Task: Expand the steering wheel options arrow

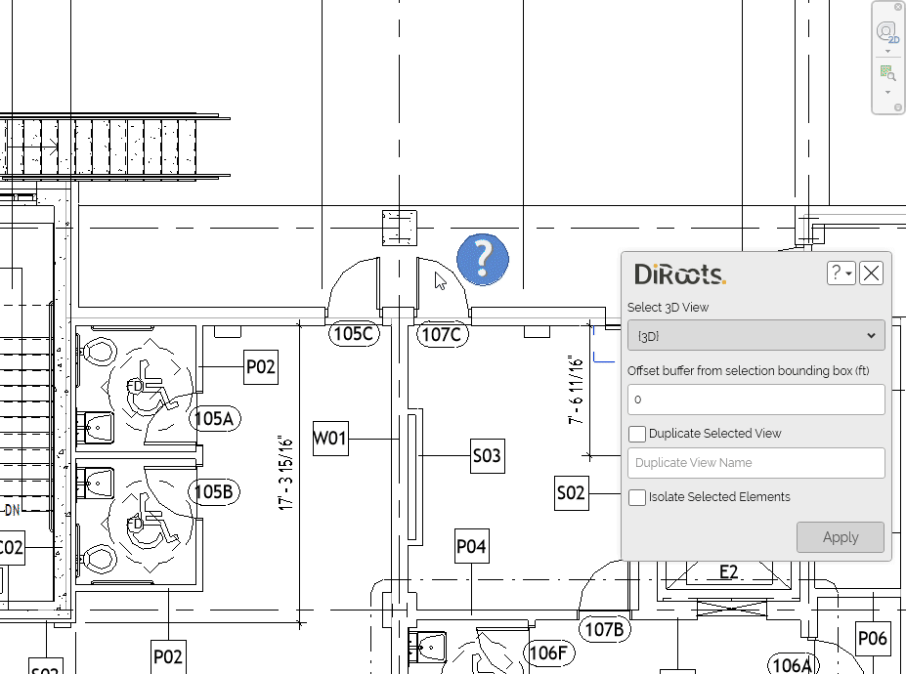Action: coord(887,51)
